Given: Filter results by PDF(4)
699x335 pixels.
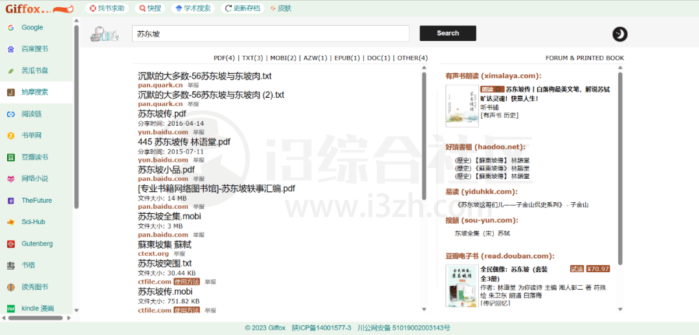Looking at the screenshot, I should click(x=224, y=58).
